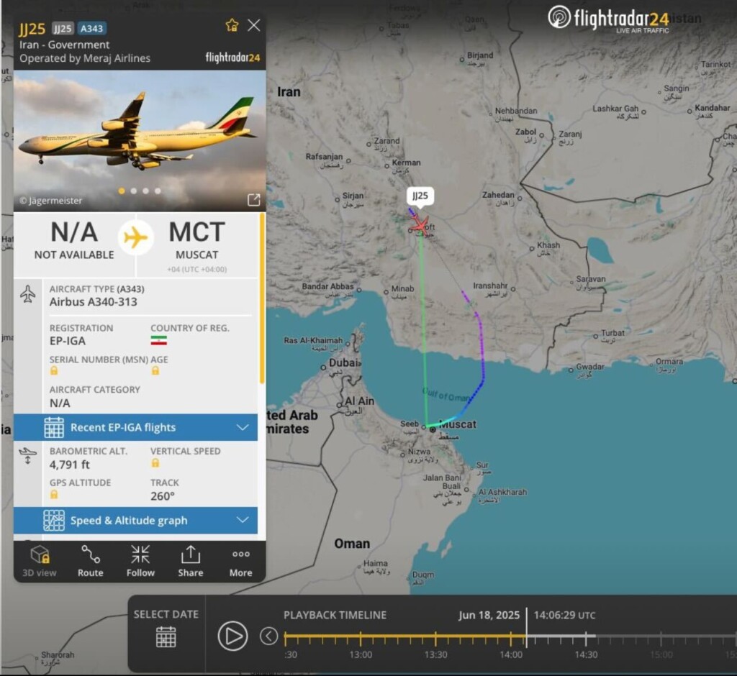
Task: Expand Speed & Altitude graph section
Action: 135,520
